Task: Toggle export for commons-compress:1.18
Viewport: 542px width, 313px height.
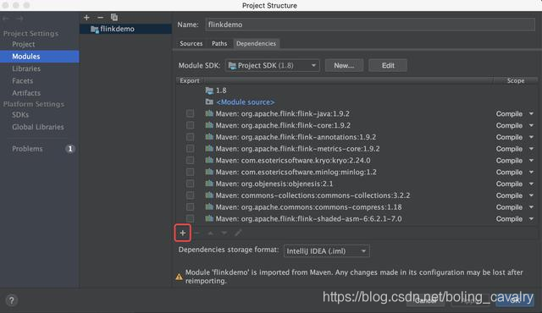Action: 190,207
